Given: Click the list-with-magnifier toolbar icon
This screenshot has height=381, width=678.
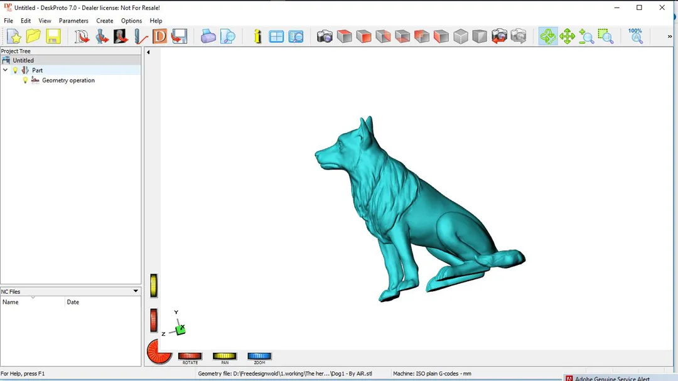Looking at the screenshot, I should click(x=296, y=36).
